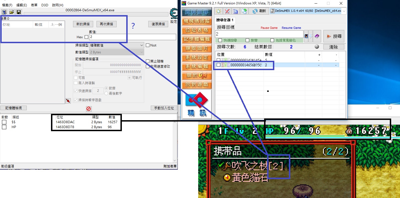This screenshot has height=198, width=400.
Task: Open the 位址表格 sidebar section
Action: [x=197, y=30]
